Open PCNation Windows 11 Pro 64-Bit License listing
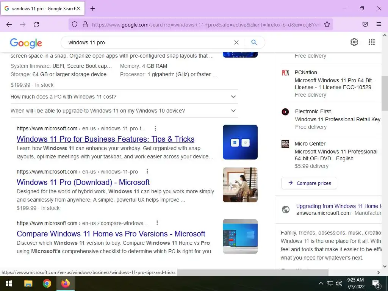 [335, 84]
